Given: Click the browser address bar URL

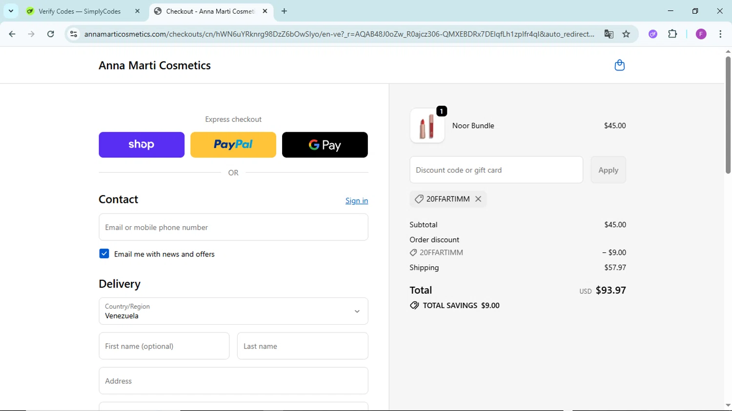Looking at the screenshot, I should coord(339,34).
